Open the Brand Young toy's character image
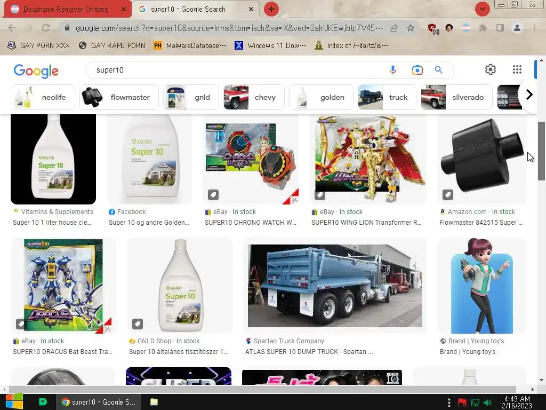 (482, 286)
